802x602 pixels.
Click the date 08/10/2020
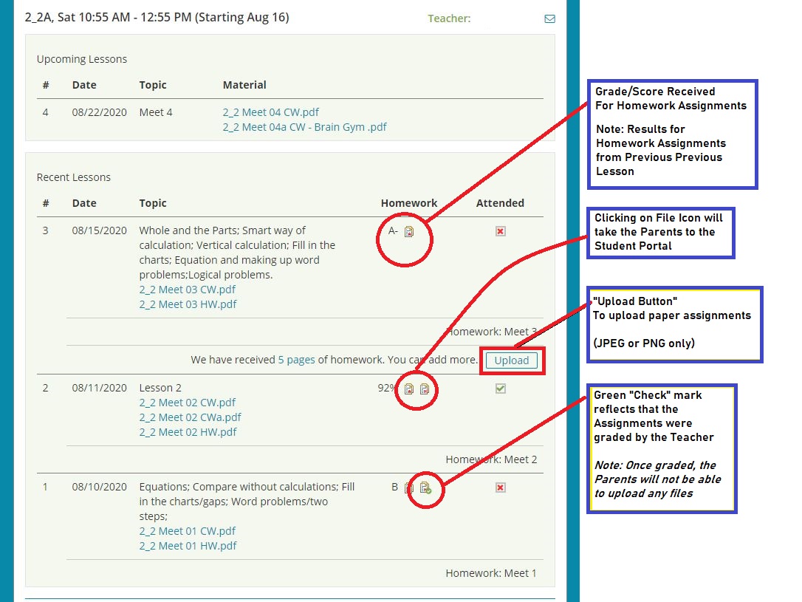coord(99,487)
